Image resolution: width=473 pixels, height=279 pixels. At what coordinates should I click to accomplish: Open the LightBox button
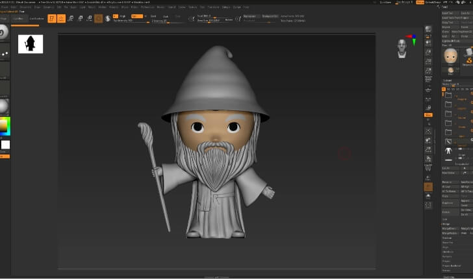coord(18,18)
